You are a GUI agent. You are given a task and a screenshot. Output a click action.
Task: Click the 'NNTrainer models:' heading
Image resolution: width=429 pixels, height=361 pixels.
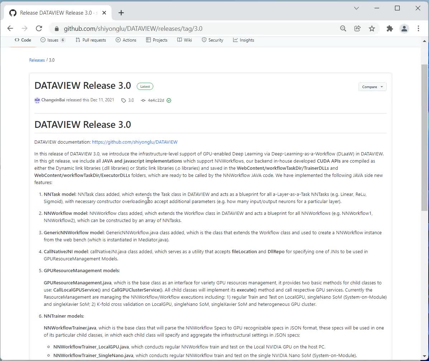pyautogui.click(x=64, y=316)
